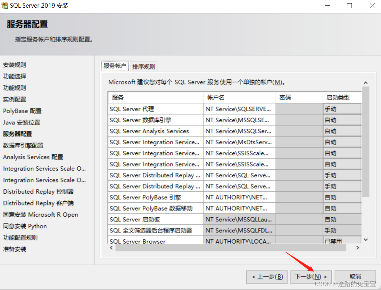Select the Distributed Replay 控制器 step
Image resolution: width=381 pixels, height=290 pixels.
[38, 192]
